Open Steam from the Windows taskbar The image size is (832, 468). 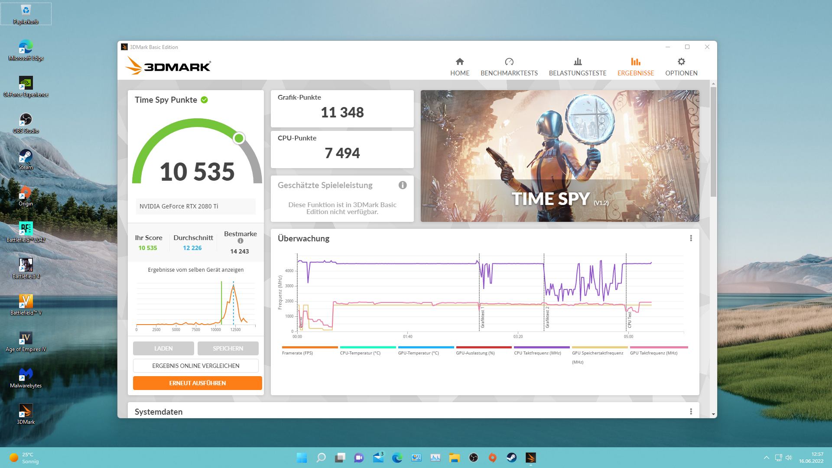(511, 458)
